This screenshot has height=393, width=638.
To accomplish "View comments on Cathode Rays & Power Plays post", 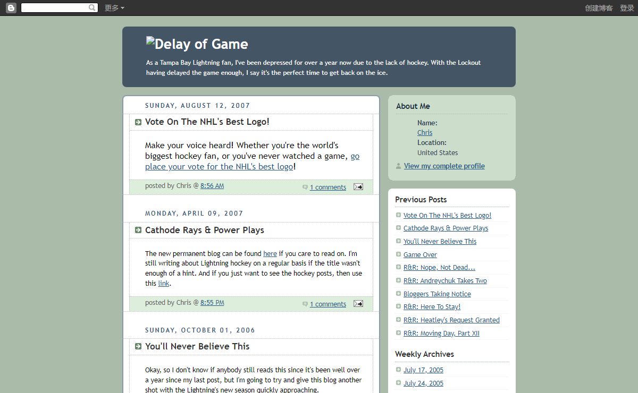I will pyautogui.click(x=328, y=304).
